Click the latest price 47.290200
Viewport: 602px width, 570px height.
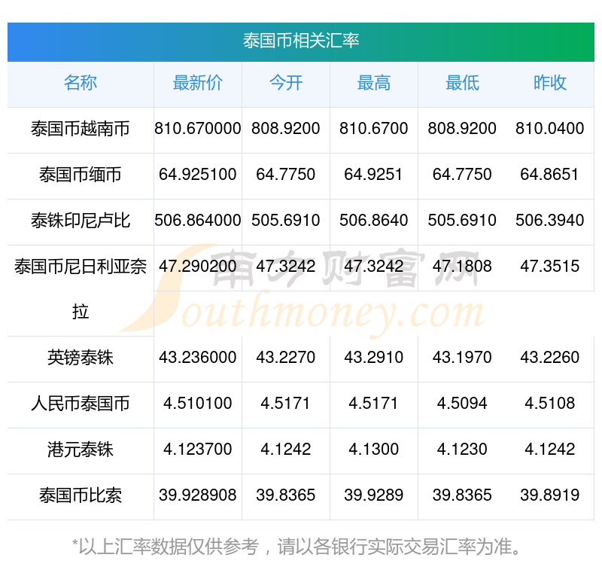click(x=198, y=267)
